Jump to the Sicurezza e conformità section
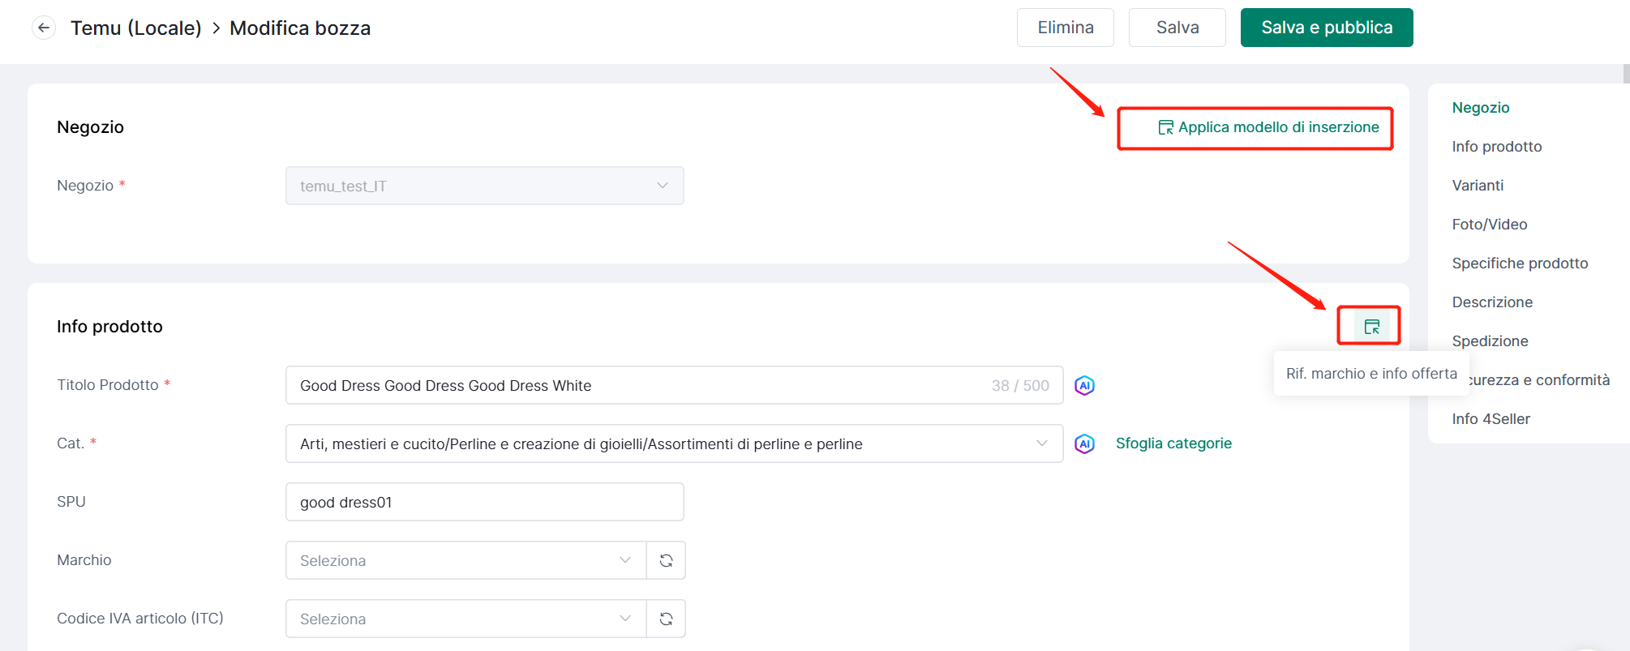The width and height of the screenshot is (1630, 651). [x=1539, y=380]
